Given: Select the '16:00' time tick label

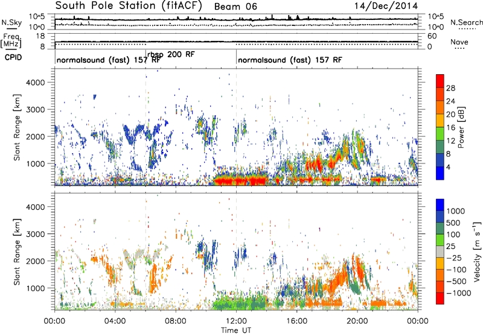Looking at the screenshot, I should point(296,321).
